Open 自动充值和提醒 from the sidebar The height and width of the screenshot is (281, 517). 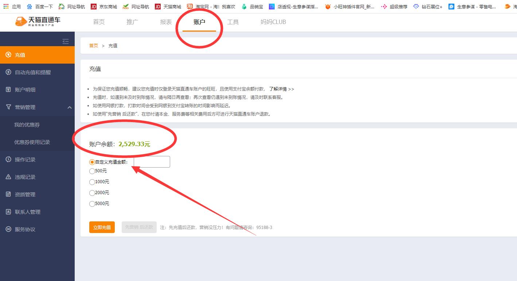point(32,72)
